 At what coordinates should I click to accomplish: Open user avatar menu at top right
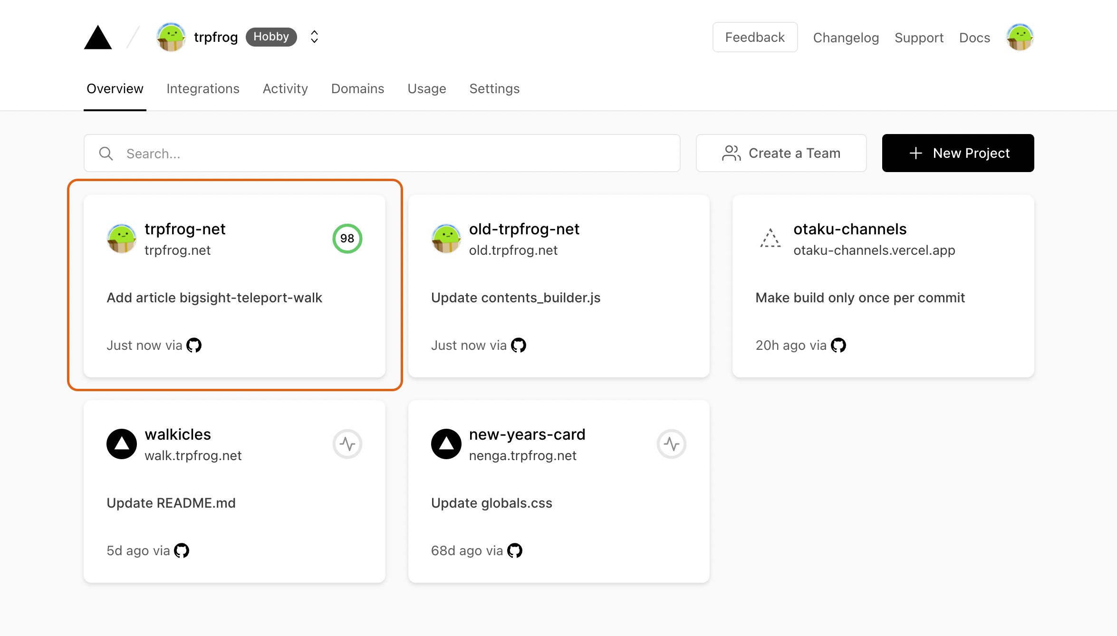point(1019,37)
